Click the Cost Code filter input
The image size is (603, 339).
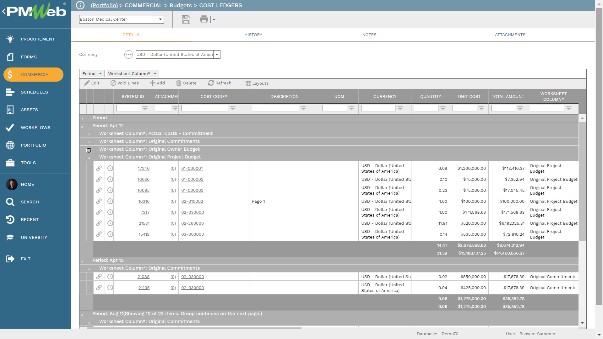(x=205, y=108)
